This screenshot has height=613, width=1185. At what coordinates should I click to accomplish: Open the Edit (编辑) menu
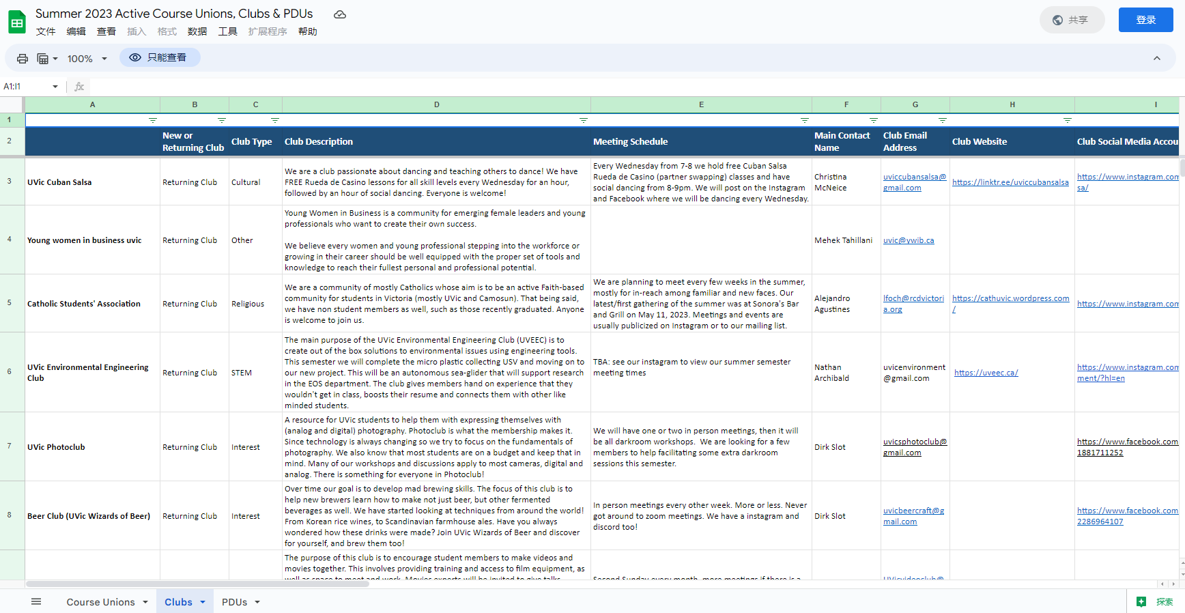(x=76, y=31)
